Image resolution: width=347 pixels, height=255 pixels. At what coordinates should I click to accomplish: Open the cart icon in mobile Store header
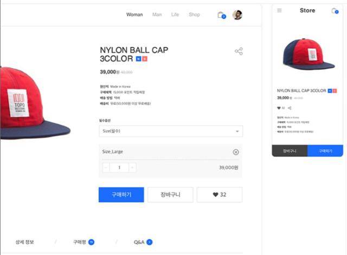pos(335,11)
